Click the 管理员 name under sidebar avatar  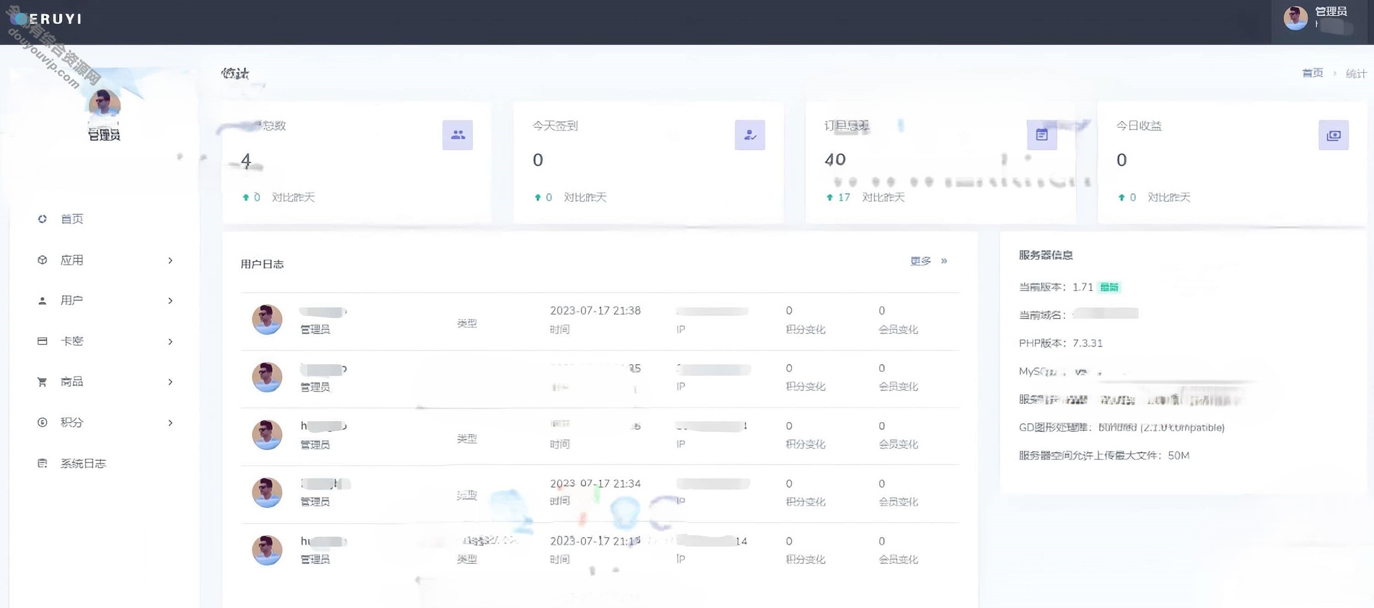tap(104, 135)
